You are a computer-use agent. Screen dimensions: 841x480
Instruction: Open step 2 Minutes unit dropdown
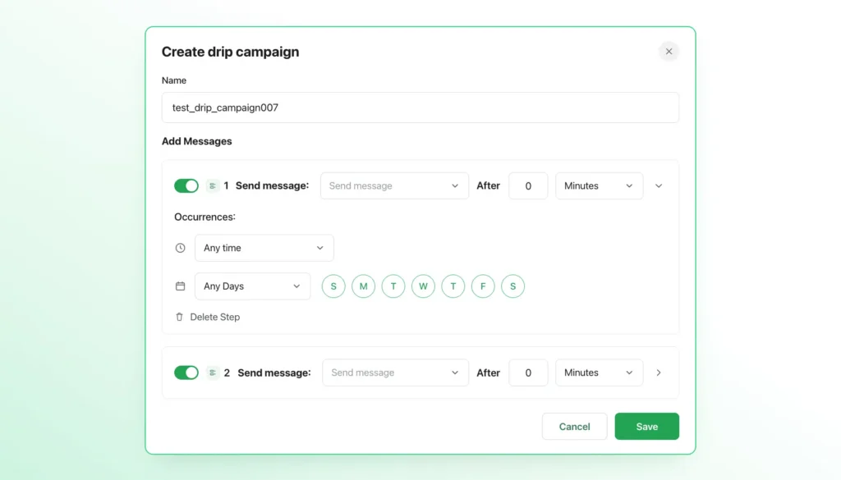[599, 373]
